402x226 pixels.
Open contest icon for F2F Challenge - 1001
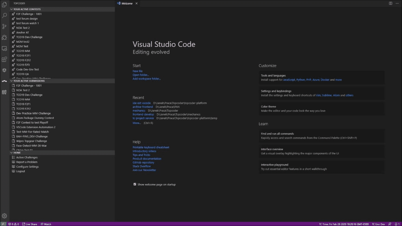[x=13, y=14]
